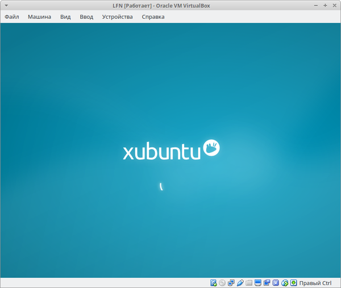The width and height of the screenshot is (341, 288).
Task: Toggle the keyboard capture green arrow indicator
Action: tap(294, 283)
